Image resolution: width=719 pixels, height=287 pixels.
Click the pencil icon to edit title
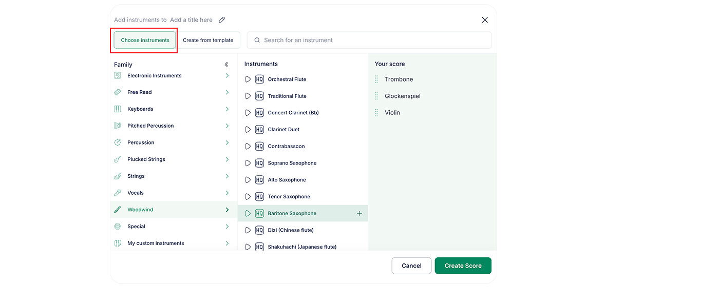(222, 20)
